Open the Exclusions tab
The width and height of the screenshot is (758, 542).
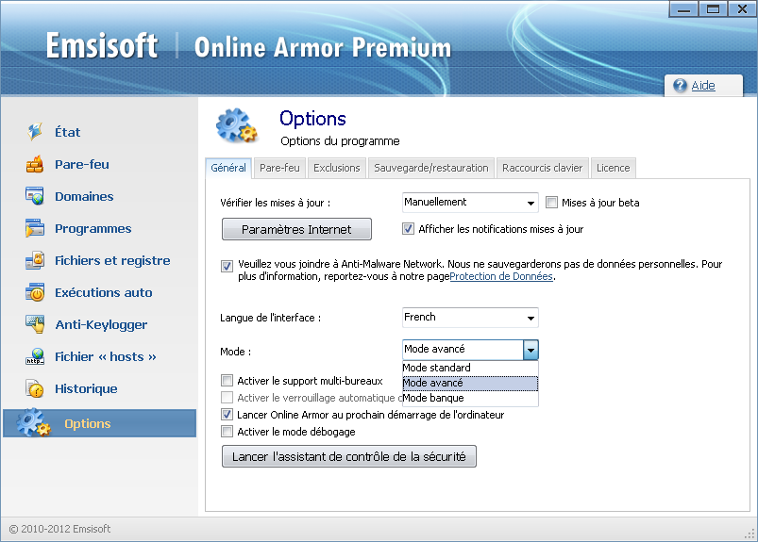[x=336, y=168]
